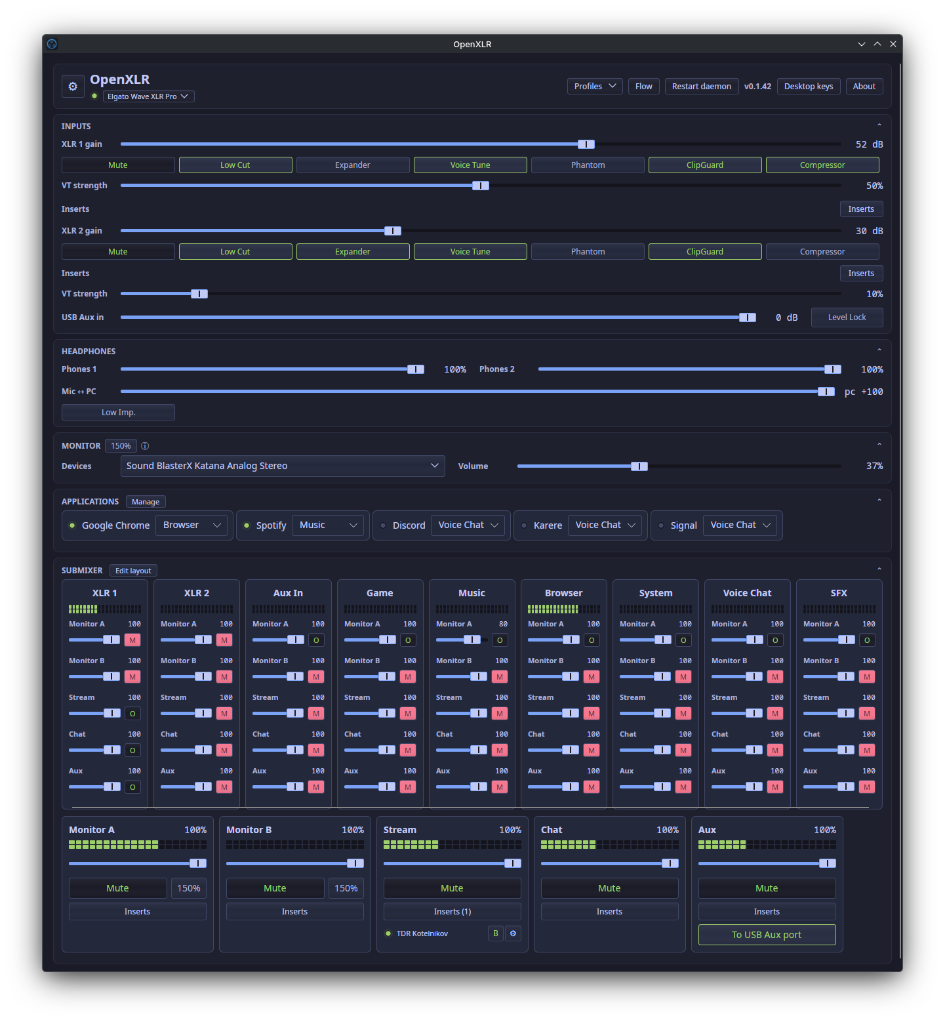Toggle XLR 1 Phantom power
This screenshot has width=945, height=1022.
click(x=588, y=165)
